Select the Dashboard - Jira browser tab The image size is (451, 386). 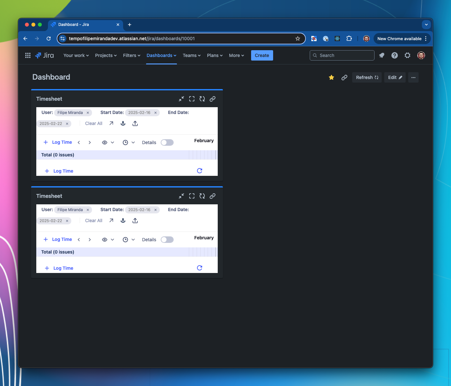86,25
